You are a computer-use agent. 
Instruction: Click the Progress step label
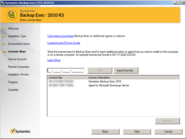[x=13, y=82]
